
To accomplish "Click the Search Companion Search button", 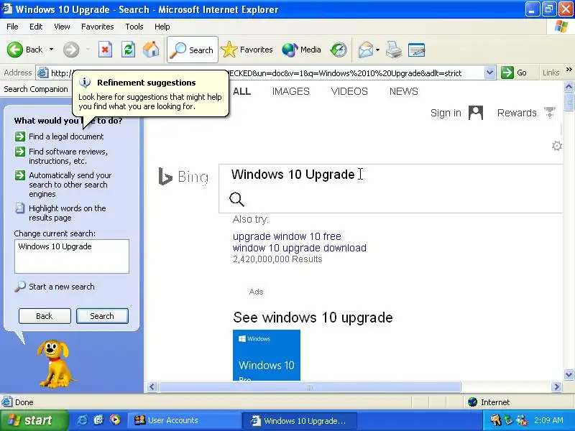I will [x=102, y=316].
